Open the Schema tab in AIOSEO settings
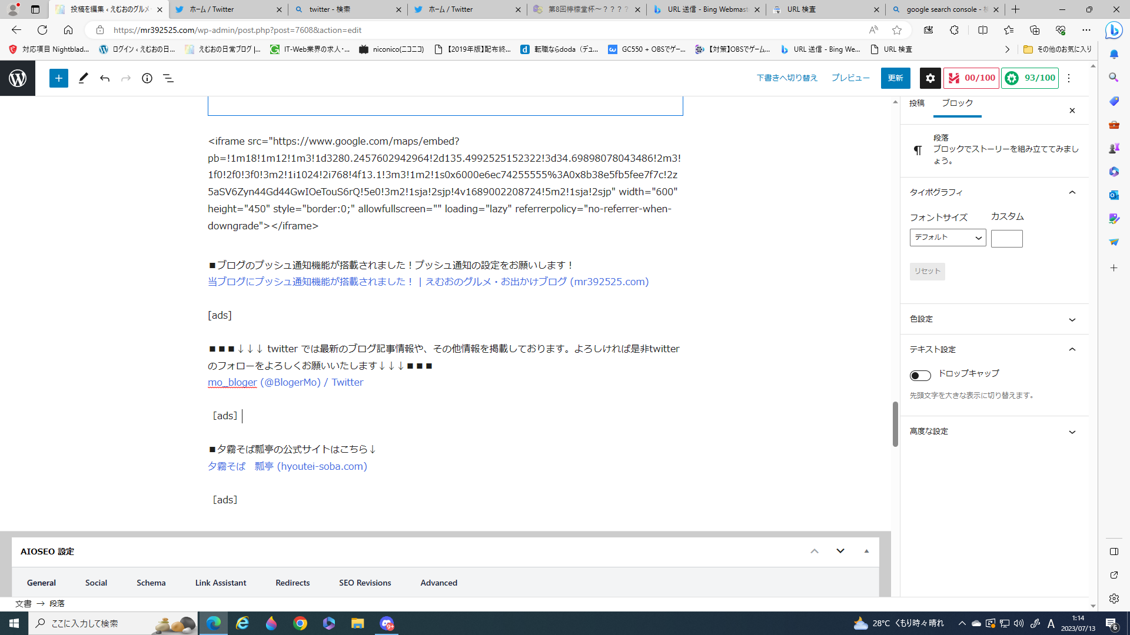The image size is (1130, 635). coord(151,583)
